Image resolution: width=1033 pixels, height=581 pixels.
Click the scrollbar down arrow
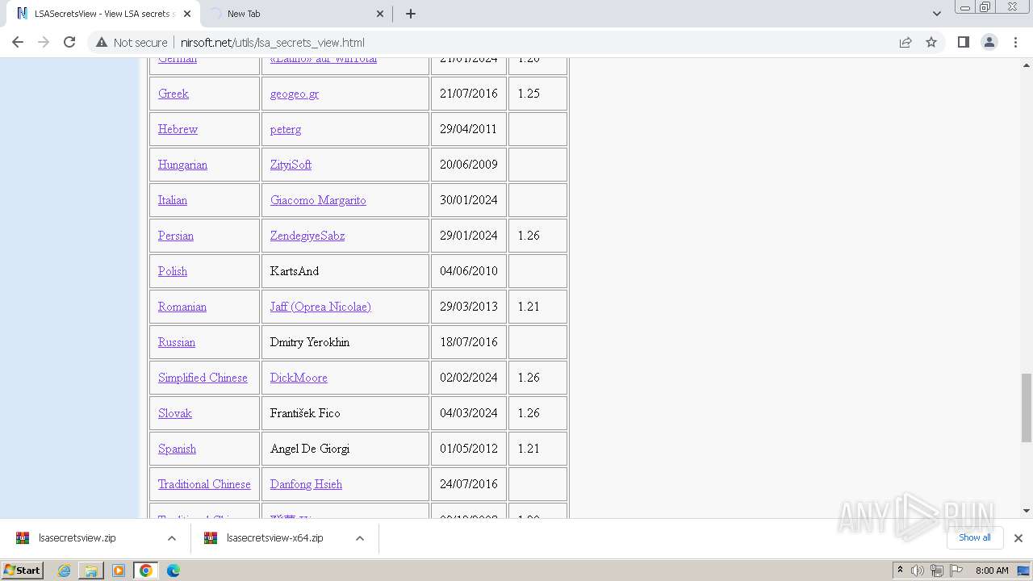1027,511
